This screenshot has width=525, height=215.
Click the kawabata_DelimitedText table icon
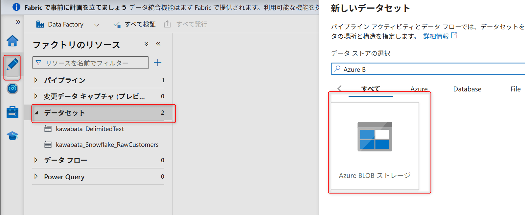point(48,129)
